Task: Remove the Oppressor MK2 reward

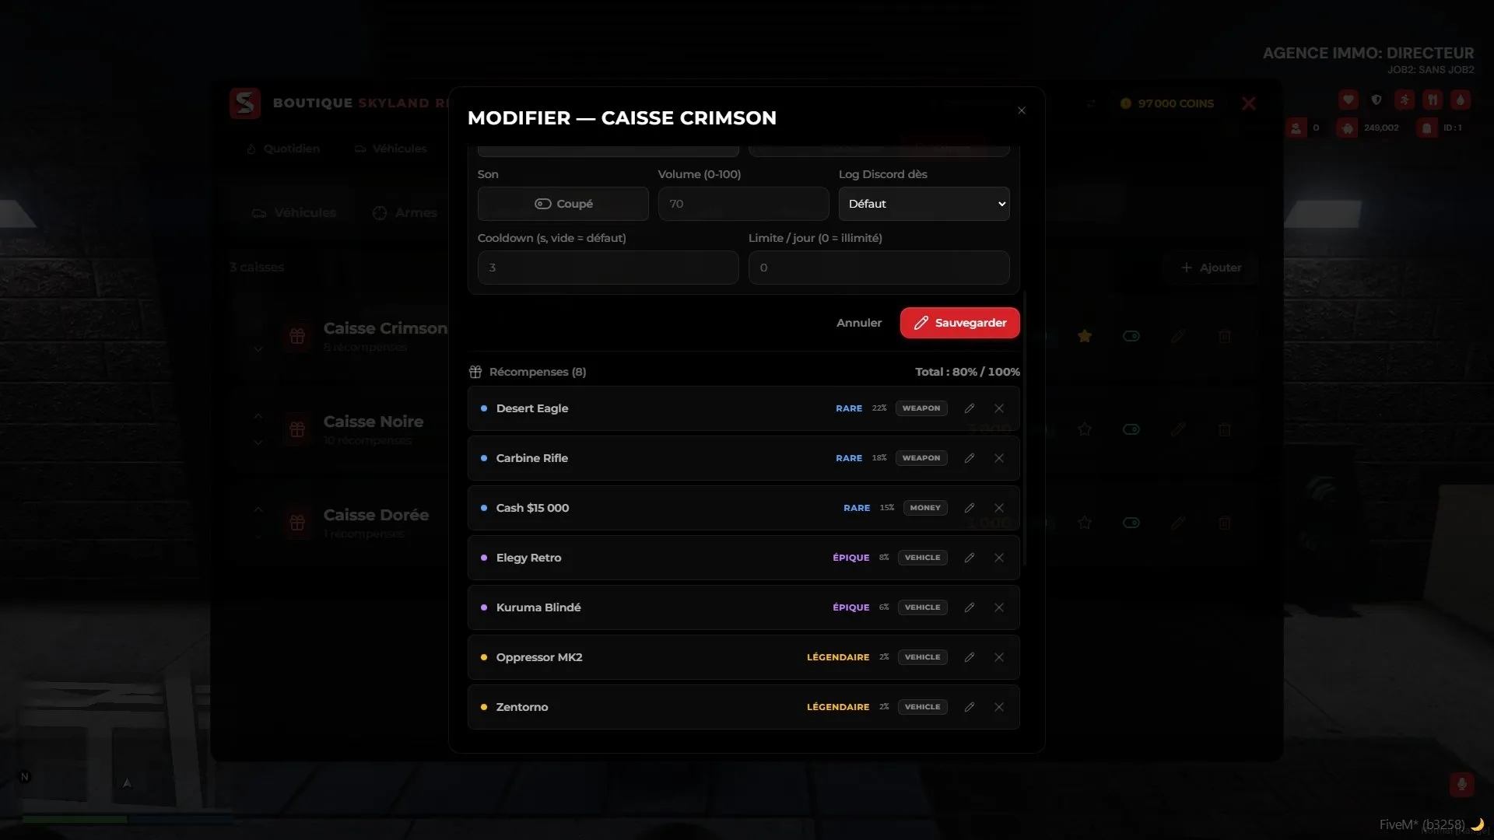Action: (x=999, y=657)
